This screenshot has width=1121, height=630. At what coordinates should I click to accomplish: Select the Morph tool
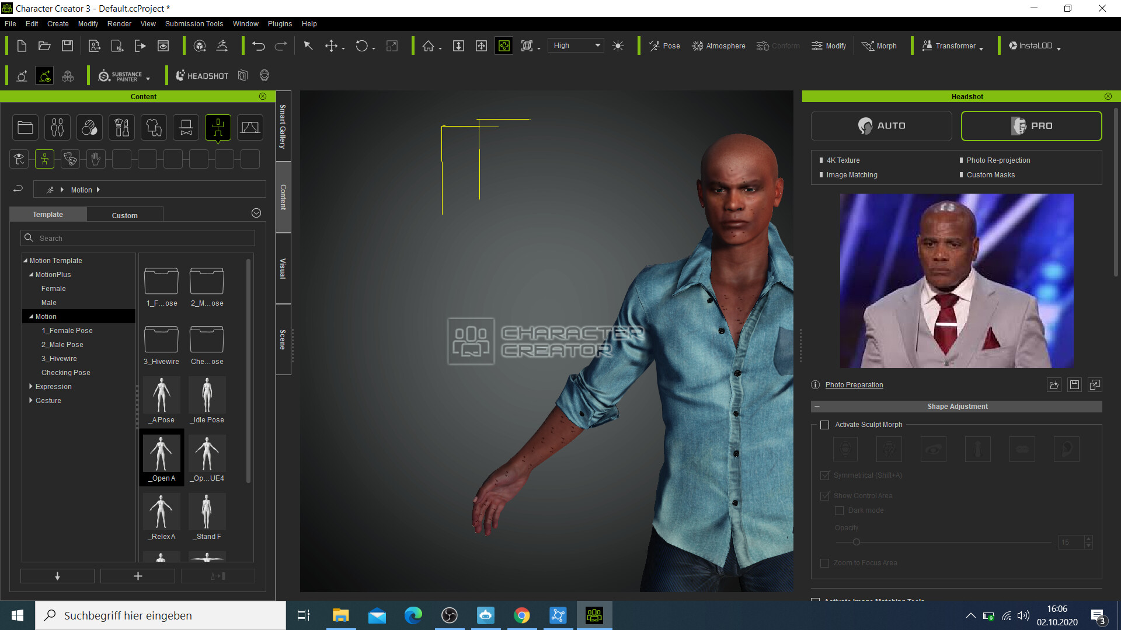(x=879, y=46)
